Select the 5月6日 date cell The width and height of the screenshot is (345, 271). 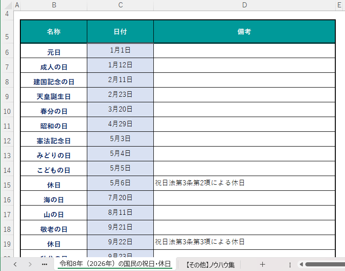point(120,183)
